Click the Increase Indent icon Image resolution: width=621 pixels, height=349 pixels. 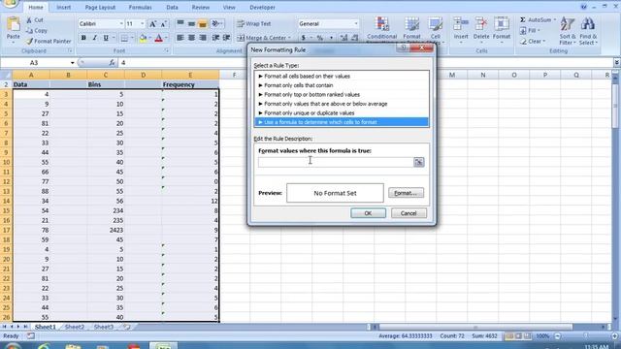tap(226, 38)
